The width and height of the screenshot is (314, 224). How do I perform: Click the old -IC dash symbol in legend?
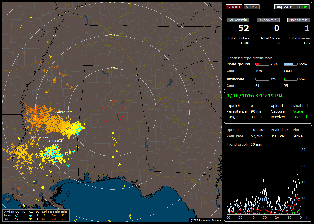[24, 219]
